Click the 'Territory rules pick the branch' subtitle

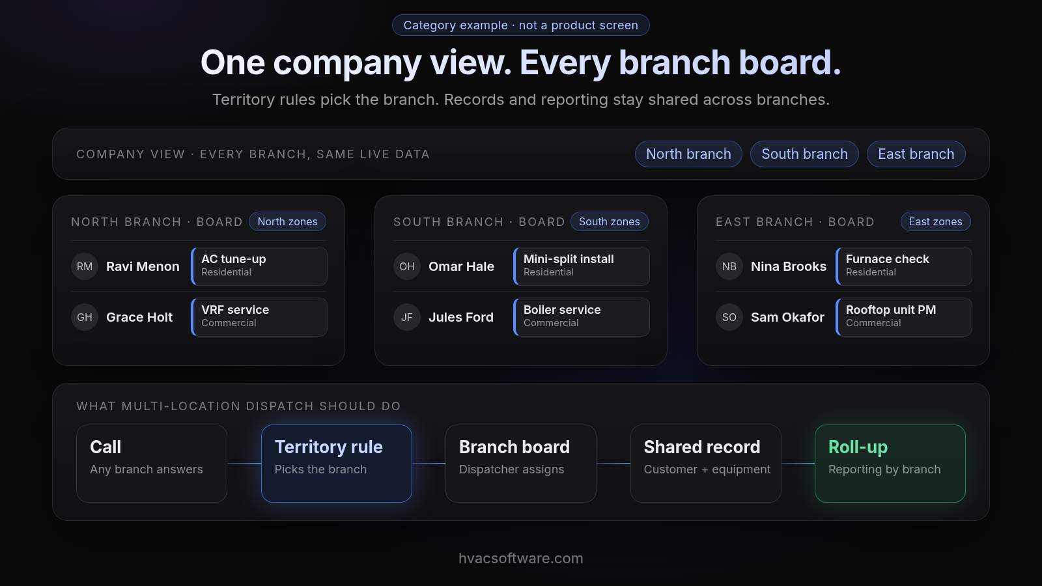(521, 100)
